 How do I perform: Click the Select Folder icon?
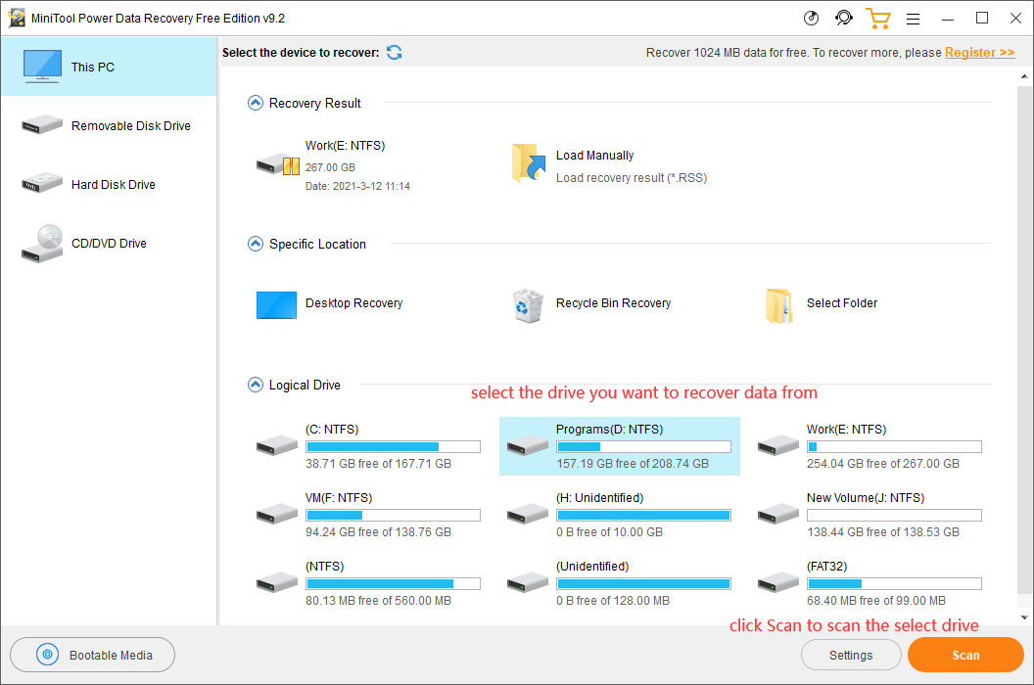pyautogui.click(x=778, y=304)
